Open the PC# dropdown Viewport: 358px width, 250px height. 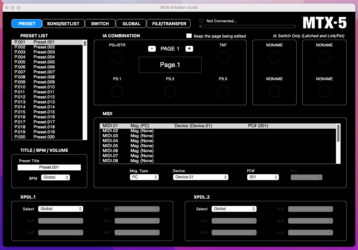coord(263,177)
